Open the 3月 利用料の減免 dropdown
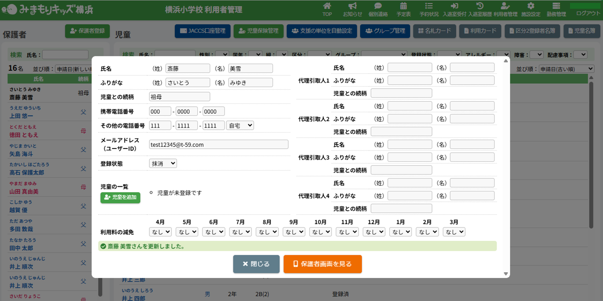This screenshot has width=603, height=301. [x=454, y=232]
